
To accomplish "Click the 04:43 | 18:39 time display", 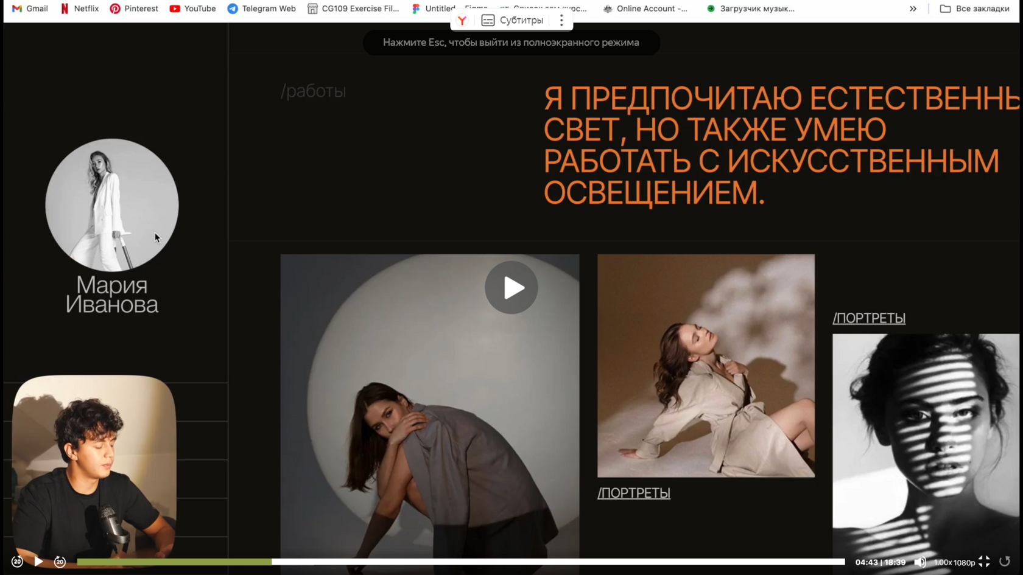I will (x=880, y=563).
